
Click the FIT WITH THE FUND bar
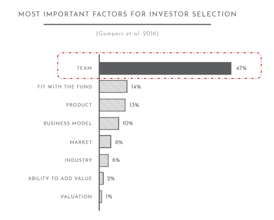click(113, 87)
